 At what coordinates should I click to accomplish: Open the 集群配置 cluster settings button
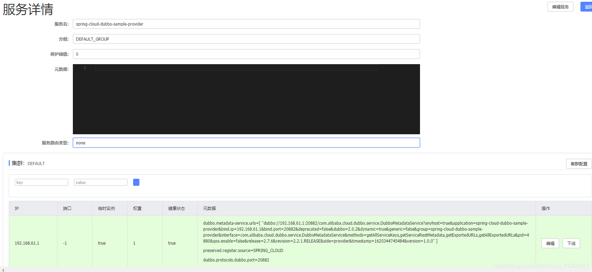579,164
